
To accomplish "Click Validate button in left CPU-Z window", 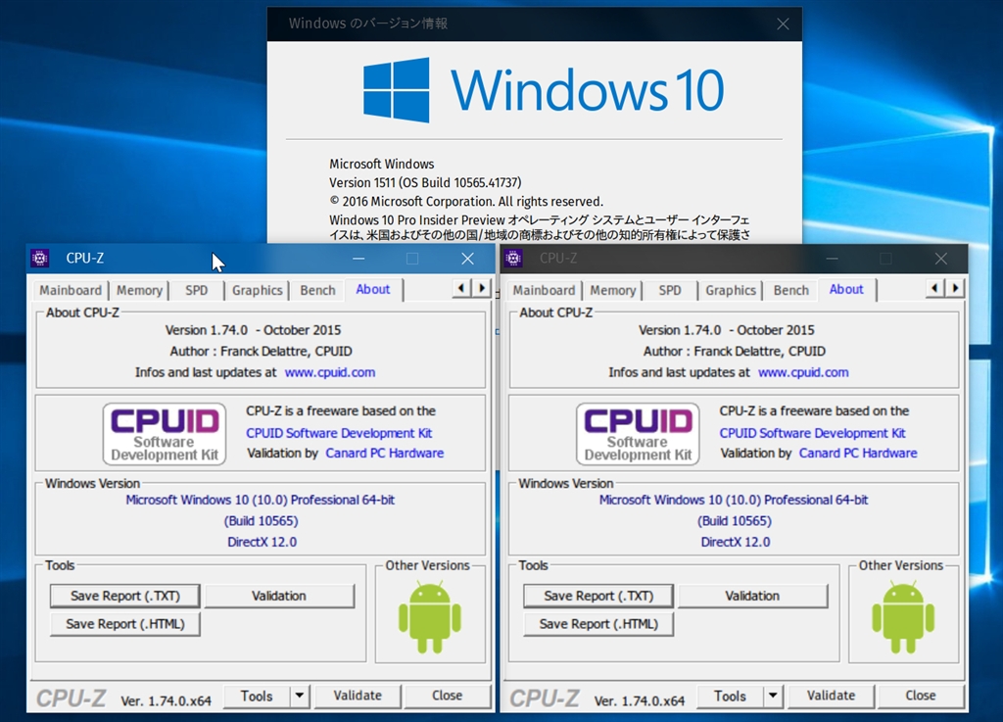I will click(358, 696).
